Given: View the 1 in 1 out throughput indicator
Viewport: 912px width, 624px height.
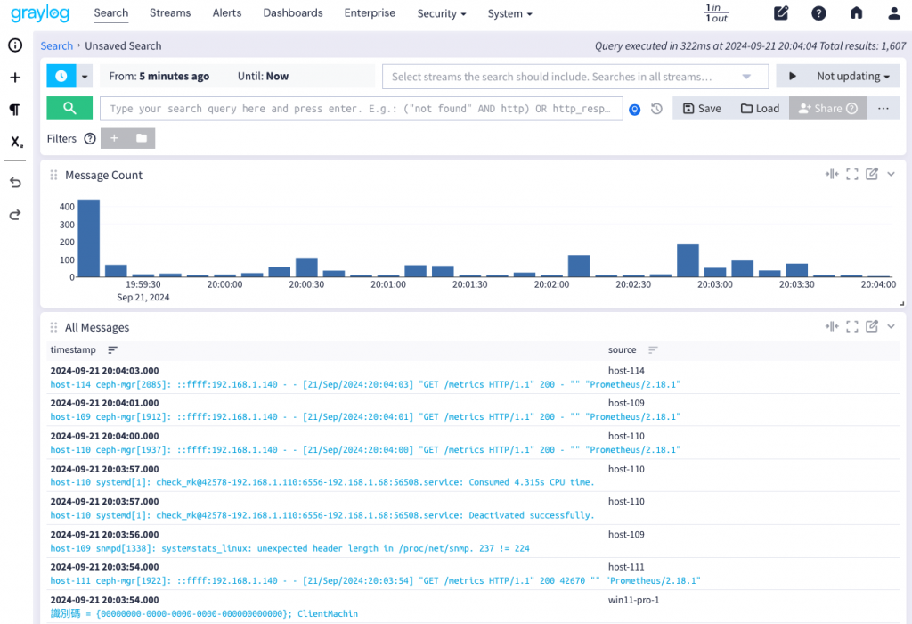Looking at the screenshot, I should point(717,12).
